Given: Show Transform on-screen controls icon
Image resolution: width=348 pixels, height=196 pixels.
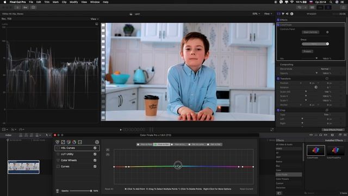Looking at the screenshot, I should coord(327,78).
